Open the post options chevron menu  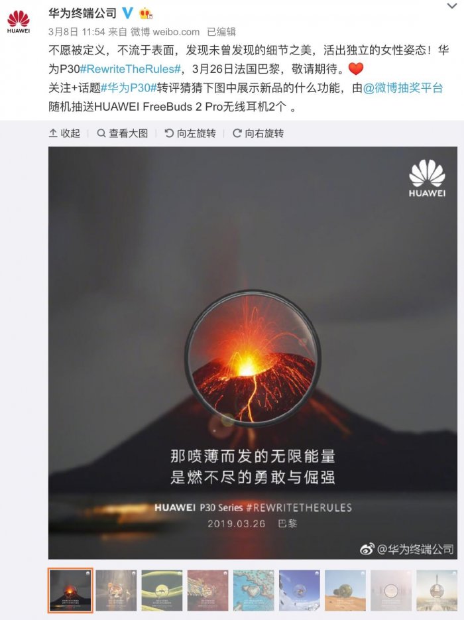[x=451, y=6]
